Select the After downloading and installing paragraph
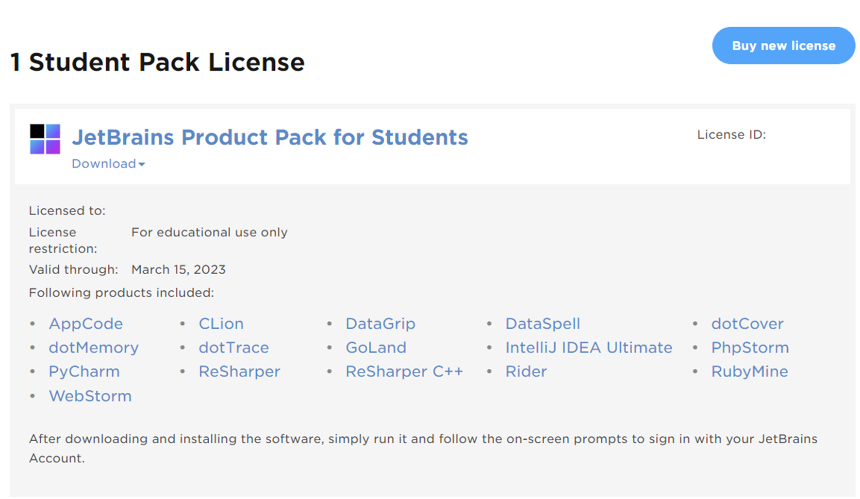Viewport: 860px width, 499px height. [423, 449]
